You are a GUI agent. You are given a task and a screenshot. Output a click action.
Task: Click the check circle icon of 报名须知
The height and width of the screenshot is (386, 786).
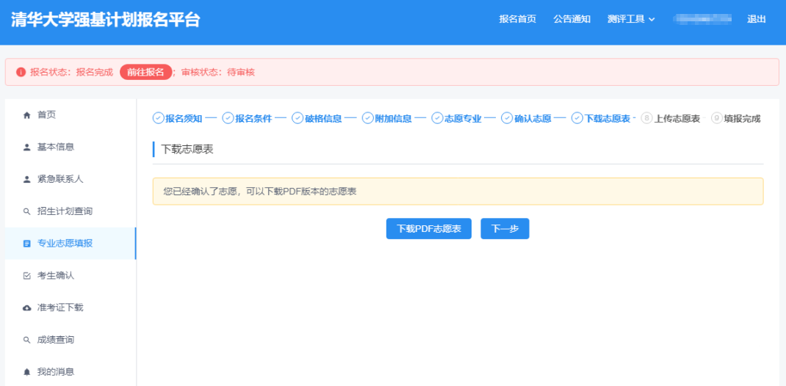click(159, 119)
